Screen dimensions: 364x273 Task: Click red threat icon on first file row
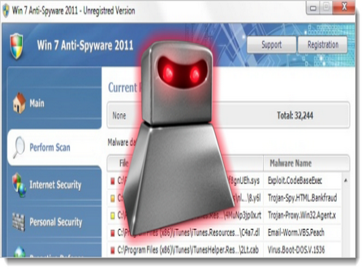click(x=112, y=180)
